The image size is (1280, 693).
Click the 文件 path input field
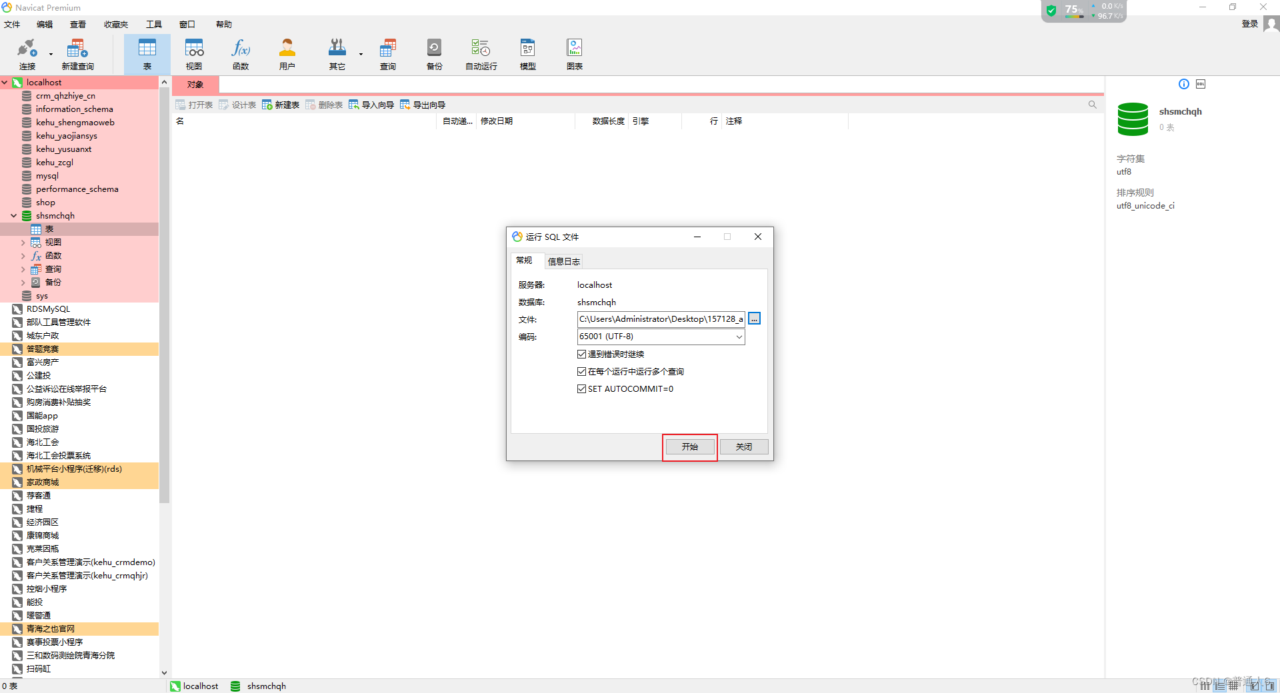point(661,319)
